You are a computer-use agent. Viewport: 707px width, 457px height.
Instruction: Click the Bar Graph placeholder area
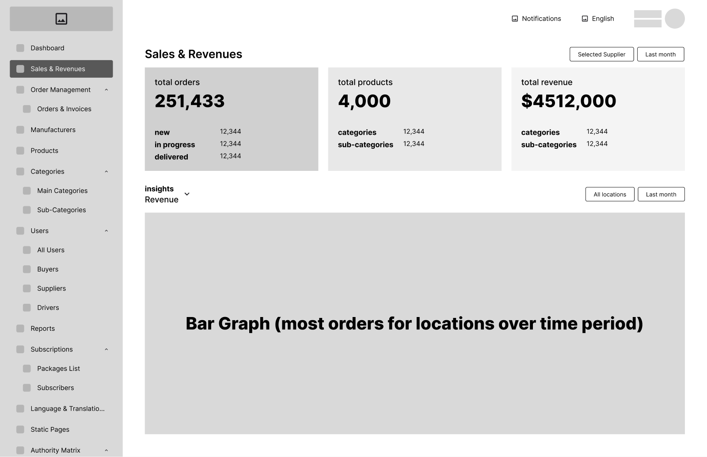[x=415, y=323]
